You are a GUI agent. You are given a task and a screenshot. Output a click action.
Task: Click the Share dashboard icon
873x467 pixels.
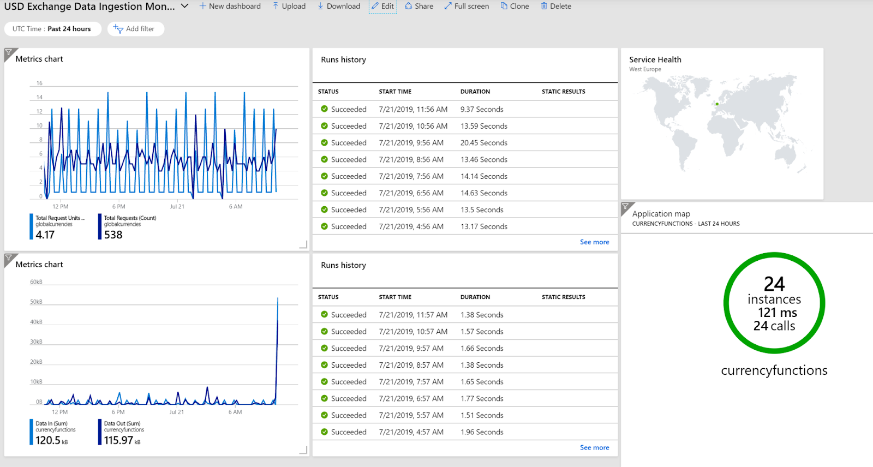pyautogui.click(x=408, y=7)
